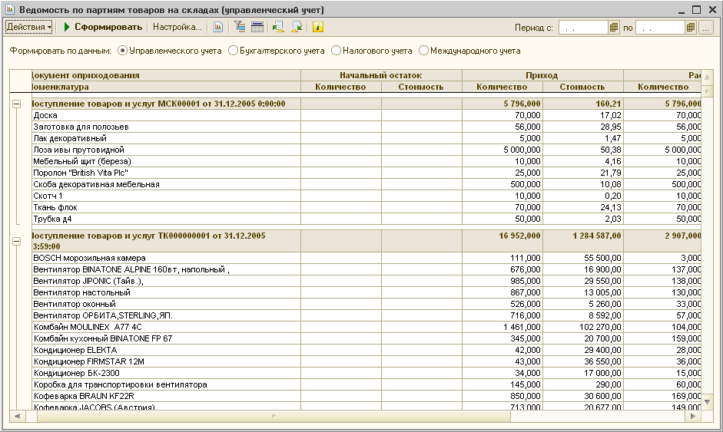The image size is (723, 432).
Task: Click the filter grouping tree icon
Action: 239,27
